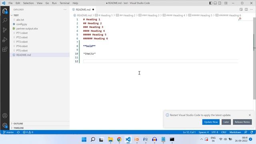Open the Accounts menu icon
Viewport: 256px width, 144px height.
coord(5,116)
